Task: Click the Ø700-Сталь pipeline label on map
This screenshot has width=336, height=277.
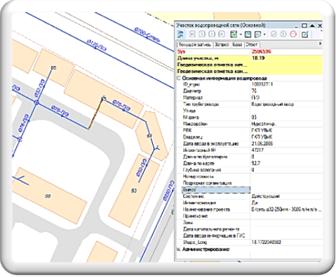Action: pyautogui.click(x=147, y=35)
